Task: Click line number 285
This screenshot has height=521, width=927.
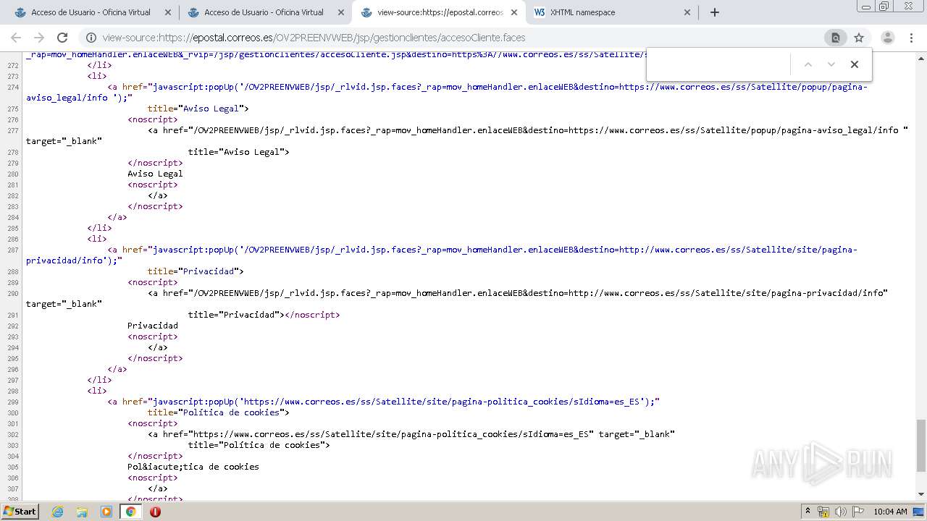Action: (12, 228)
